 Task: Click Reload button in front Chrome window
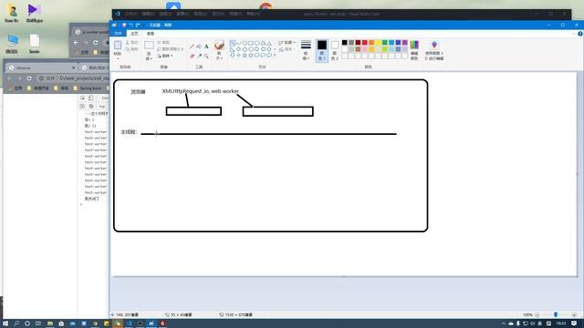(x=29, y=78)
